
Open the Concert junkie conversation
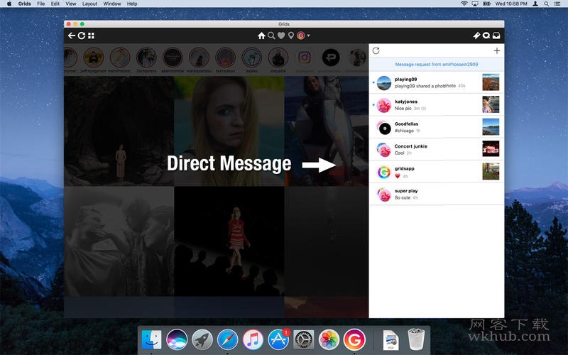point(436,149)
